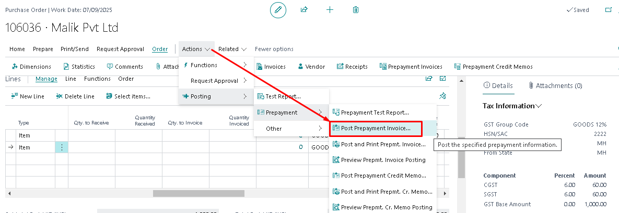Click the GST Group Code value GOODS 12%
Screen dimensions: 619x213
tap(590, 124)
